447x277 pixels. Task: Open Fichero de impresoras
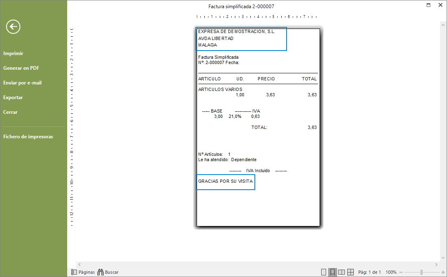click(x=28, y=137)
